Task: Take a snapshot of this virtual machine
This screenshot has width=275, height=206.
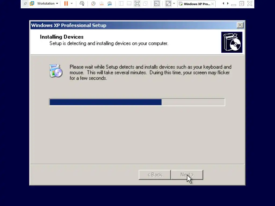Action: coord(93,3)
